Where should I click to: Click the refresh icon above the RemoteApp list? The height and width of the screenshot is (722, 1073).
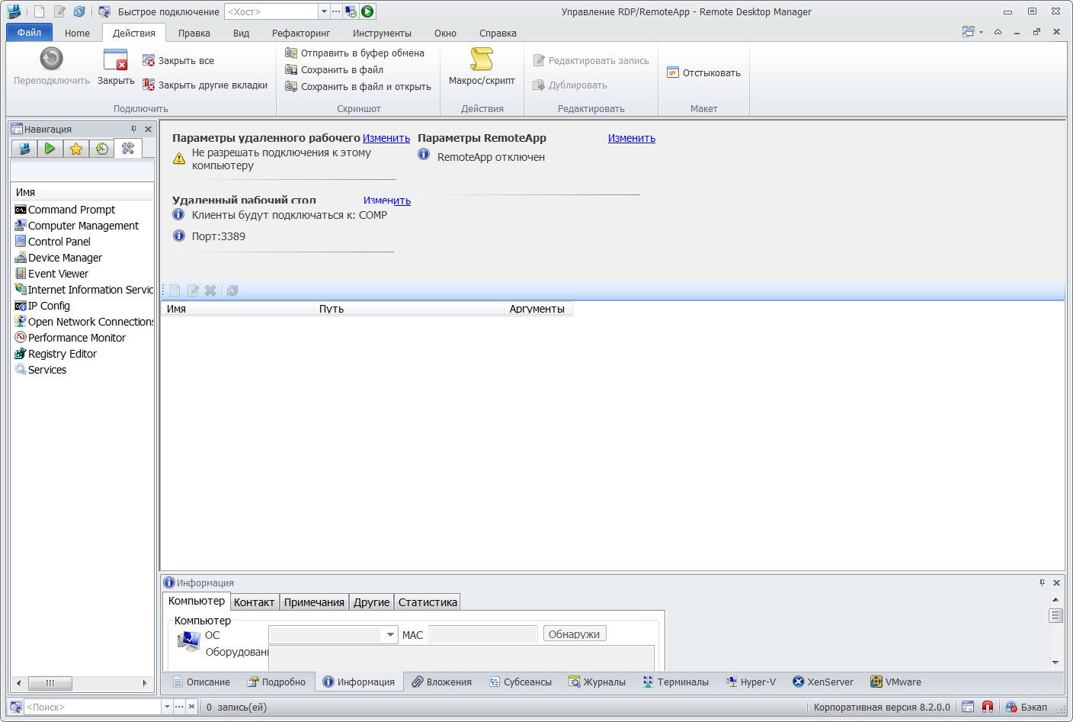[232, 290]
